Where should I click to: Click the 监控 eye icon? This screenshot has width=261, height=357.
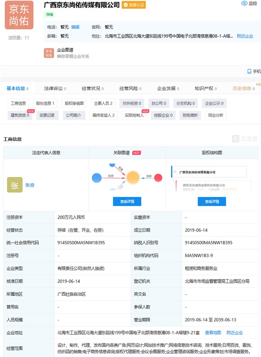click(245, 3)
